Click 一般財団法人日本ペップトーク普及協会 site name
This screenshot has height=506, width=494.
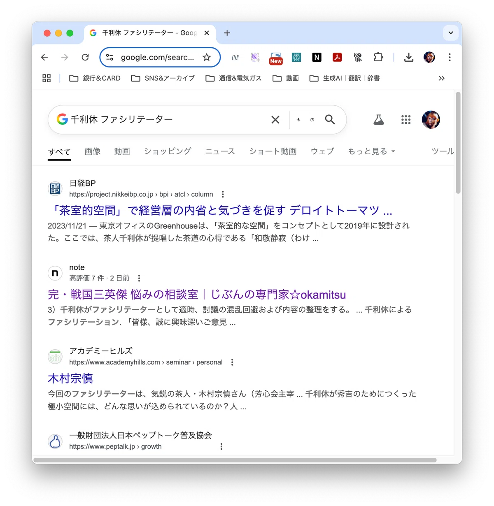tap(140, 435)
